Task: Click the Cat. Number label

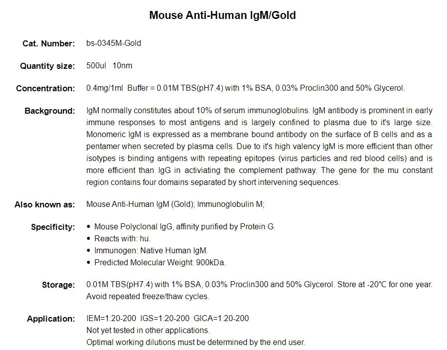Action: click(49, 43)
